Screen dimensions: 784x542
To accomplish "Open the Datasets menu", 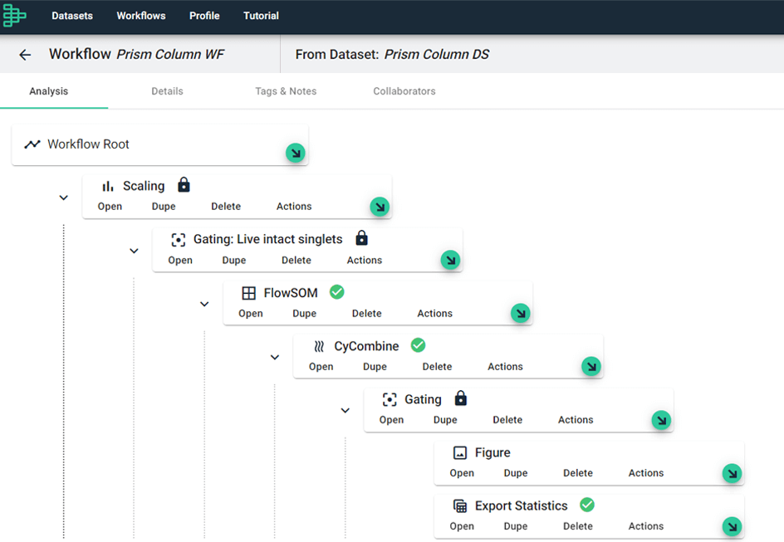I will click(x=72, y=16).
